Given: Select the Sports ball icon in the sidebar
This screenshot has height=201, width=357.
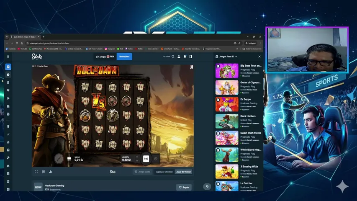Looking at the screenshot, I should 8,75.
